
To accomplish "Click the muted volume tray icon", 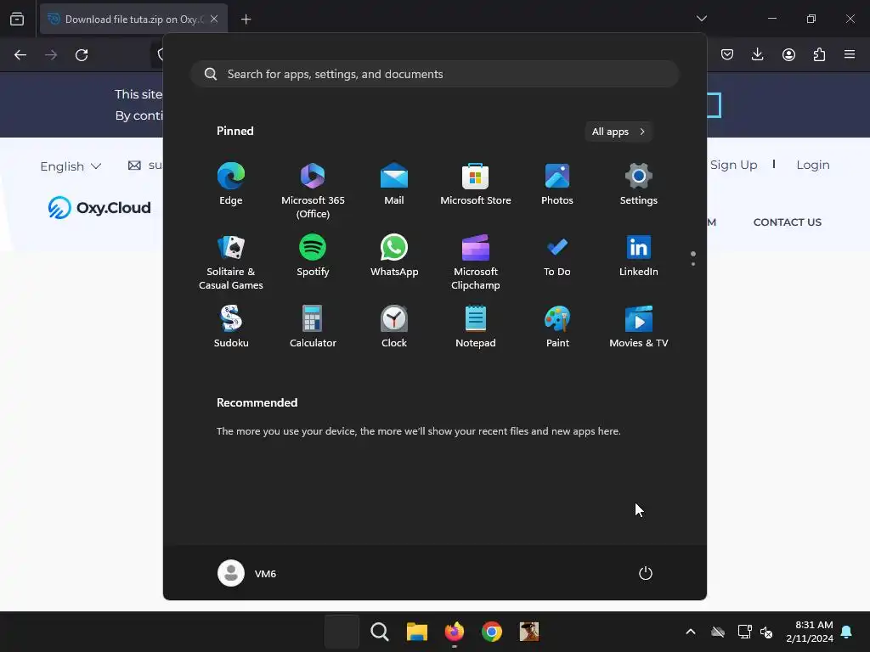I will tap(766, 632).
